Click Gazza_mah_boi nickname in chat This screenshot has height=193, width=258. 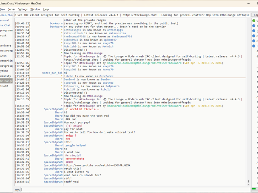(x=52, y=72)
